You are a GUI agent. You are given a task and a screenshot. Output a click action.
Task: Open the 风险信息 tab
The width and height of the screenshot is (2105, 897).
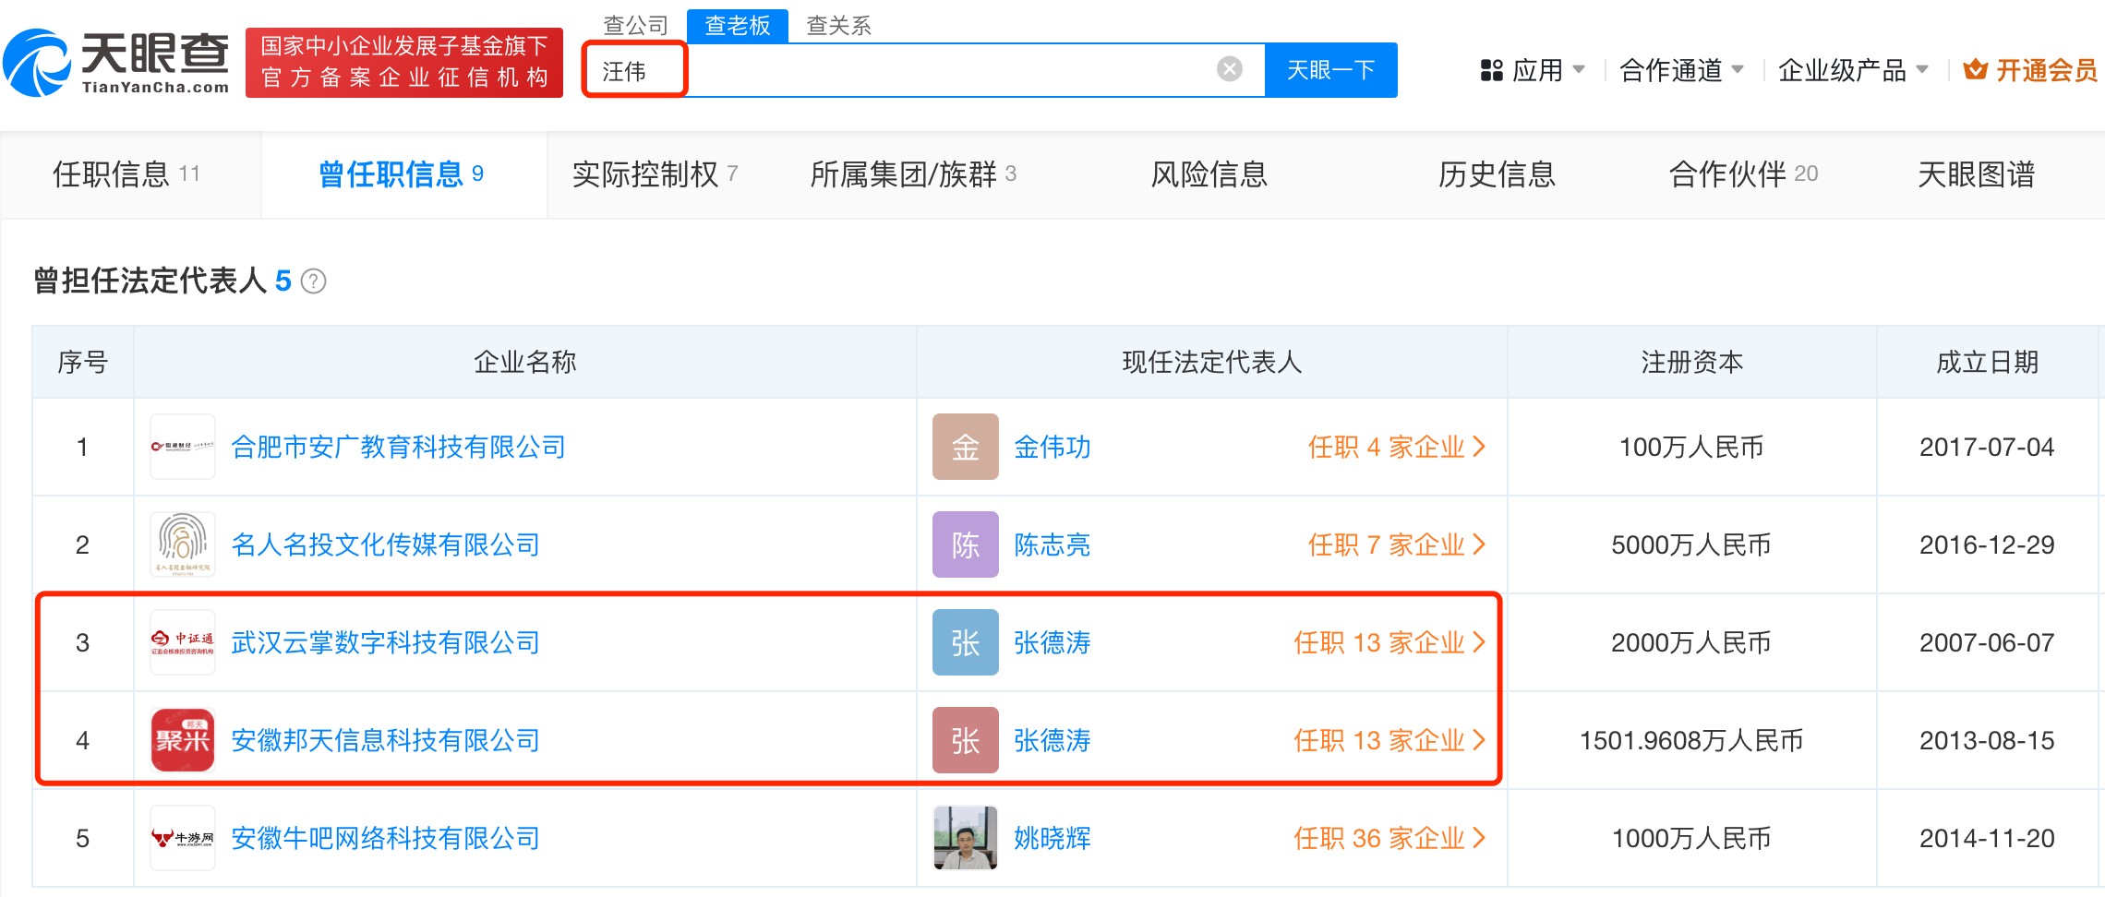pos(1209,173)
